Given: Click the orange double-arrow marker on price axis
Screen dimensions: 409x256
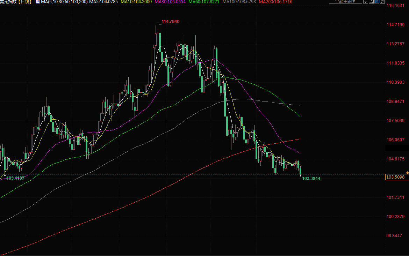Looking at the screenshot, I should coord(407,173).
